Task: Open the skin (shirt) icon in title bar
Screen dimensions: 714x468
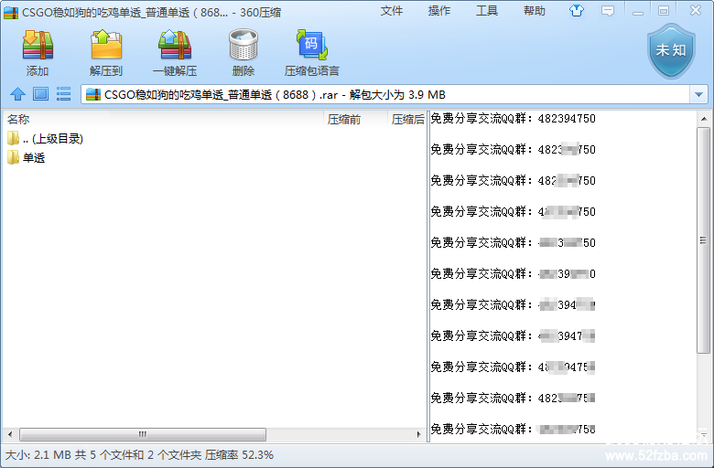Action: click(577, 11)
